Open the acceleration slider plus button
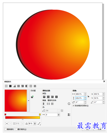The height and width of the screenshot is (134, 109). (x=59, y=115)
